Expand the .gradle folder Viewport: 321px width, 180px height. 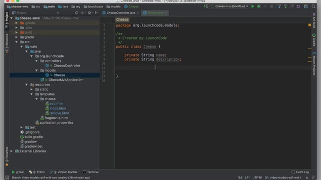[17, 23]
